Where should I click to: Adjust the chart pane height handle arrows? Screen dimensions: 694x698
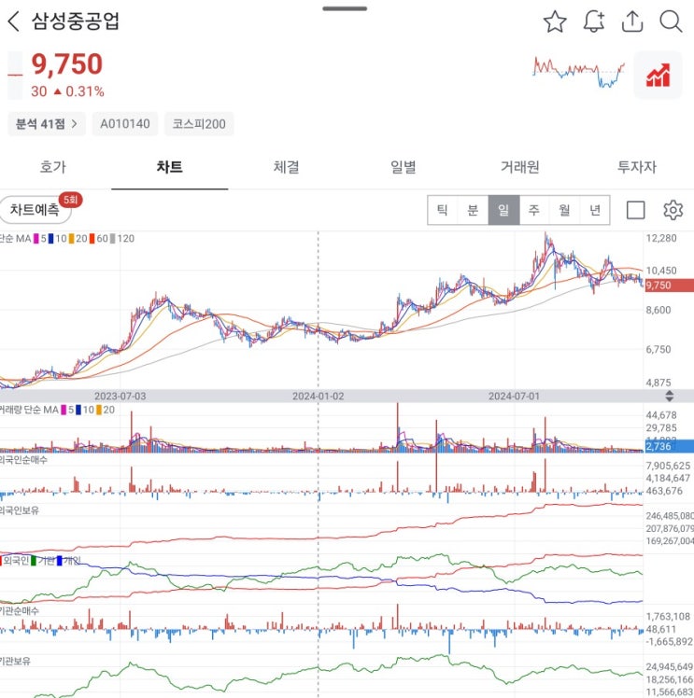click(669, 396)
